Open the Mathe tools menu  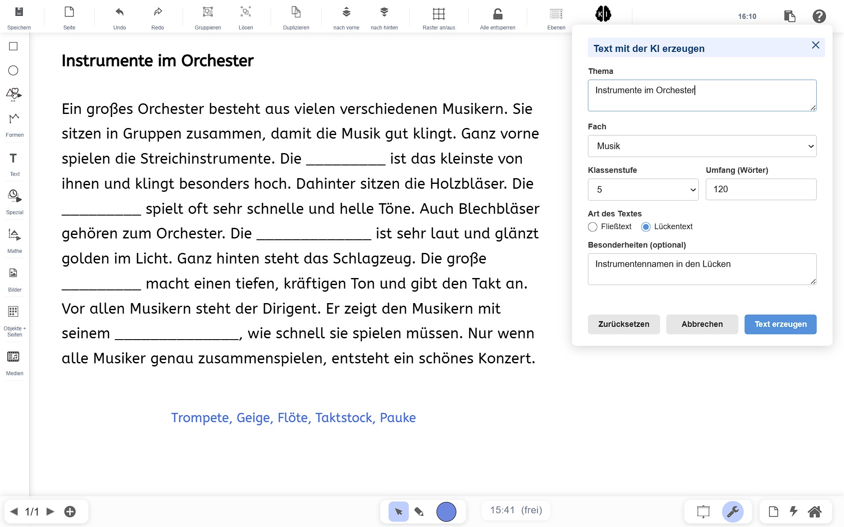tap(15, 241)
